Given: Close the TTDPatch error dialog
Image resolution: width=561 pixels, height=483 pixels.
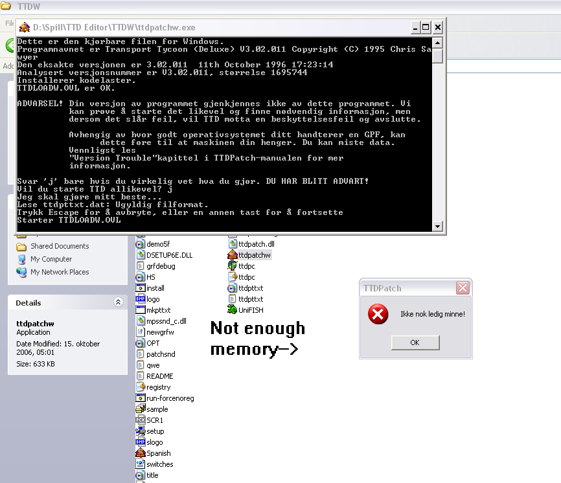Looking at the screenshot, I should 463,288.
